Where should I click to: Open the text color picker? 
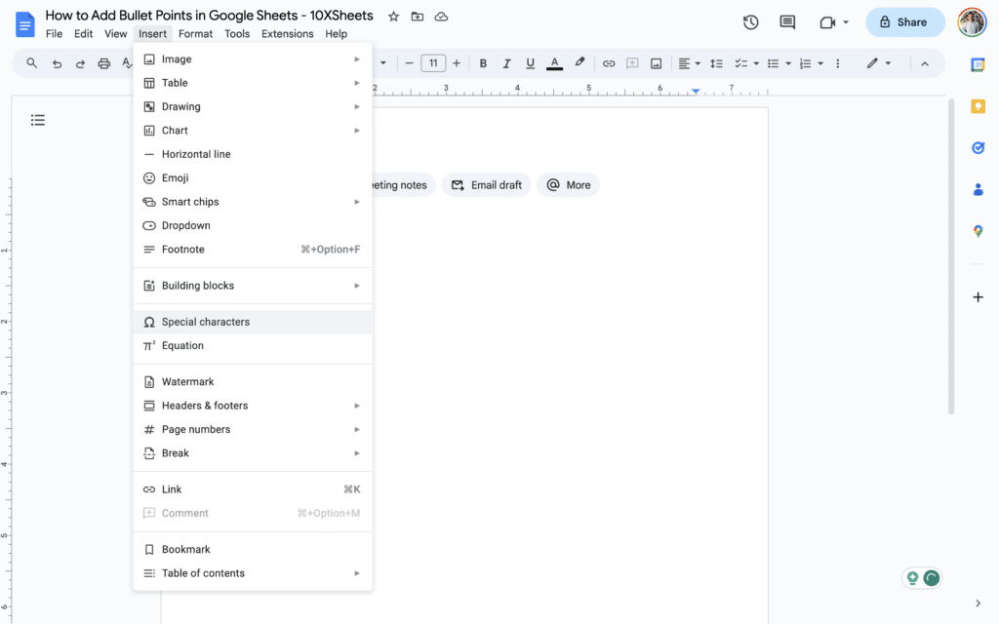(x=554, y=62)
